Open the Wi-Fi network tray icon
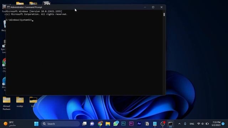Viewport: 228px width, 128px height. [199, 124]
